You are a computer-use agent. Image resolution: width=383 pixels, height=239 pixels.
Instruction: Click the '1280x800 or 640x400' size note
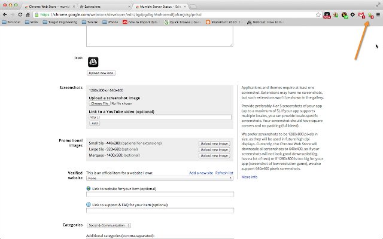tap(106, 90)
